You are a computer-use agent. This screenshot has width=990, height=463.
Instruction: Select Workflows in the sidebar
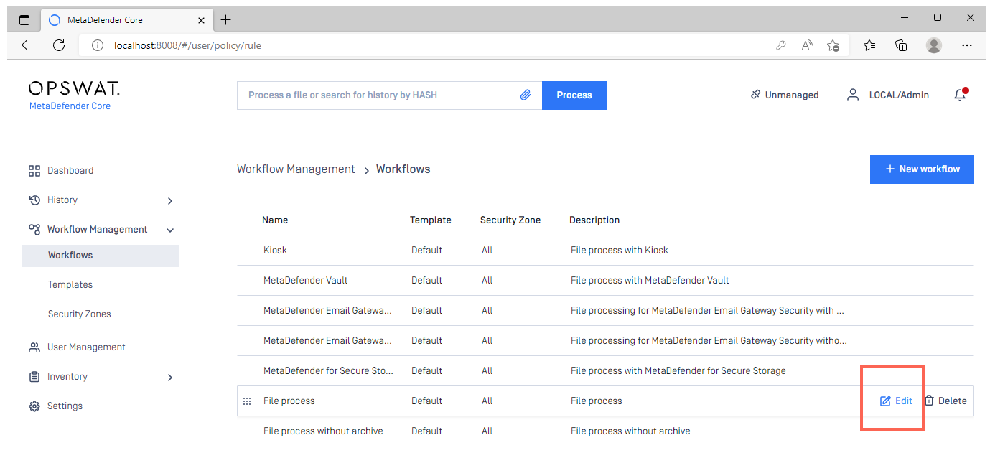point(101,256)
